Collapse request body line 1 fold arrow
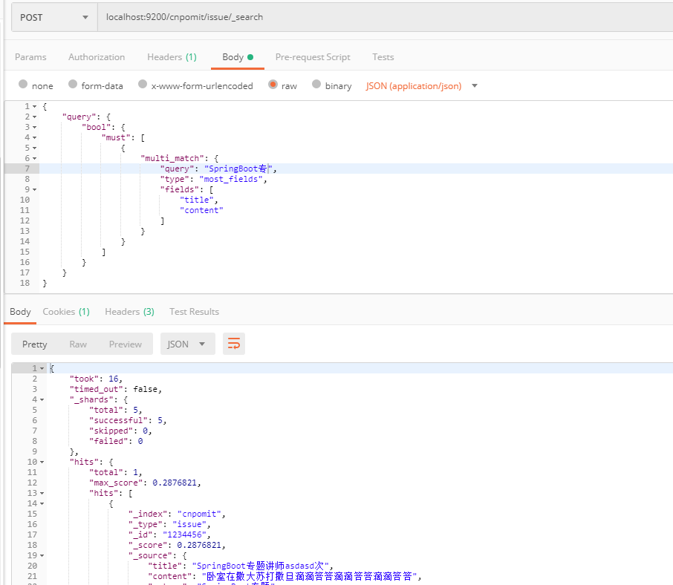This screenshot has height=585, width=673. (34, 106)
